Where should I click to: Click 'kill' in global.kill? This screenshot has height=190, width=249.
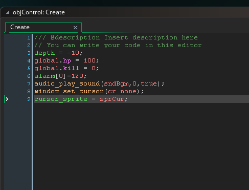tap(71, 68)
